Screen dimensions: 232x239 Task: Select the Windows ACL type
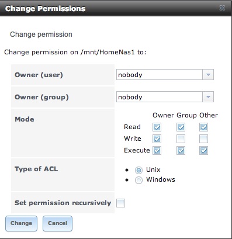point(138,180)
